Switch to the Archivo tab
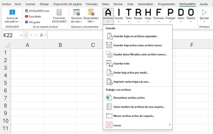Viewport: 213px width, 134px height. 6,4
